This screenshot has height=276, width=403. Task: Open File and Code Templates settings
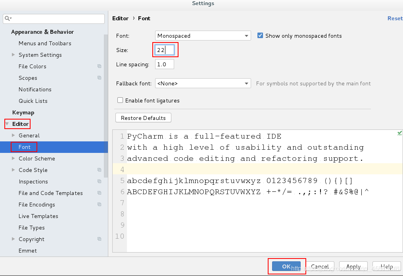click(x=51, y=193)
